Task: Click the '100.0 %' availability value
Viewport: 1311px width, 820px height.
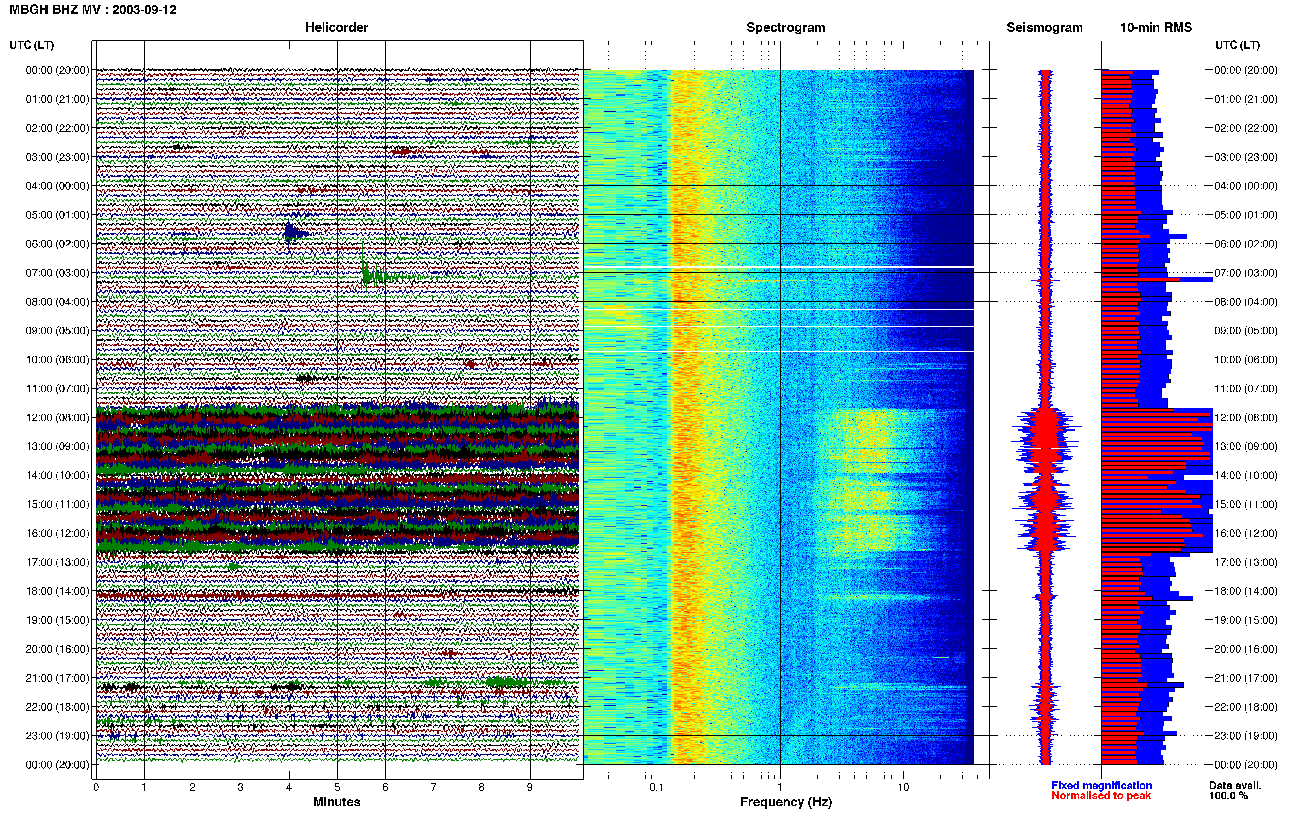Action: (1228, 796)
